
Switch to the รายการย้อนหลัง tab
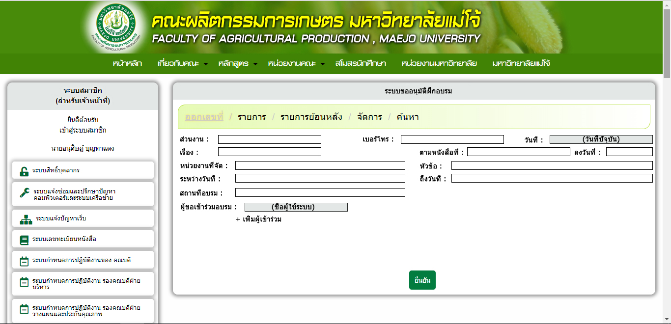click(x=311, y=117)
